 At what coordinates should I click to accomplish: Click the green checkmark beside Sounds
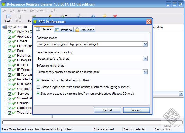tap(14, 103)
